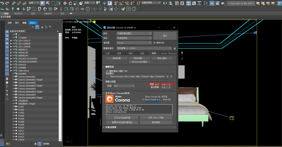282x147 pixels.
Task: Hide Circle001 via its eye icon
Action: pyautogui.click(x=14, y=73)
